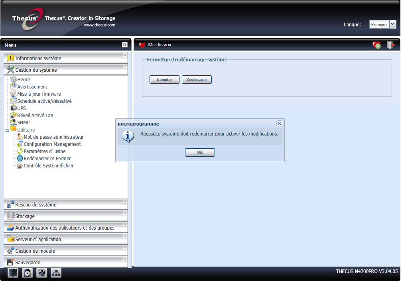This screenshot has width=402, height=281.
Task: Click the fan status icon
Action: [42, 273]
